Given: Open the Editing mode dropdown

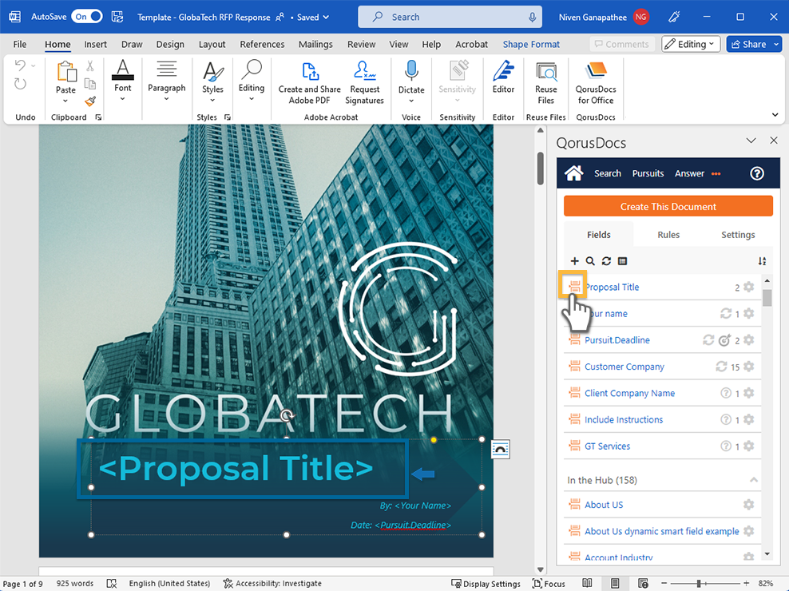Looking at the screenshot, I should (x=691, y=45).
